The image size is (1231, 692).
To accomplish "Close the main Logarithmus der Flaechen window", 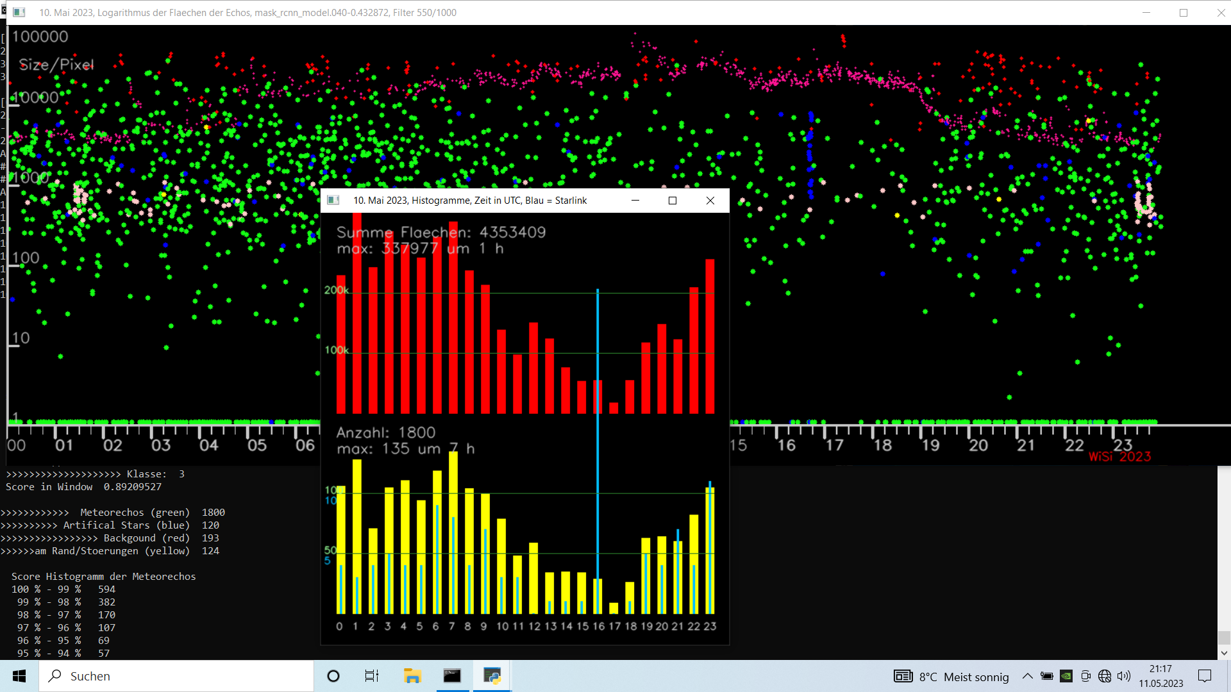I will tap(1221, 12).
